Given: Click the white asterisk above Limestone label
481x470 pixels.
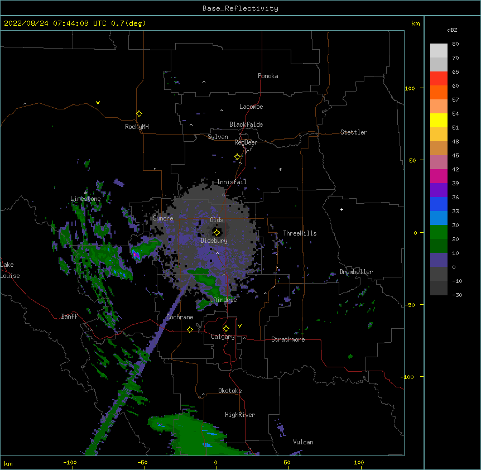Looking at the screenshot, I should point(86,193).
